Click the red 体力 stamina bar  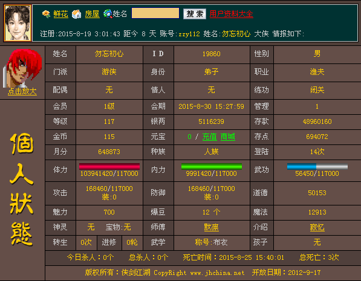click(x=109, y=166)
